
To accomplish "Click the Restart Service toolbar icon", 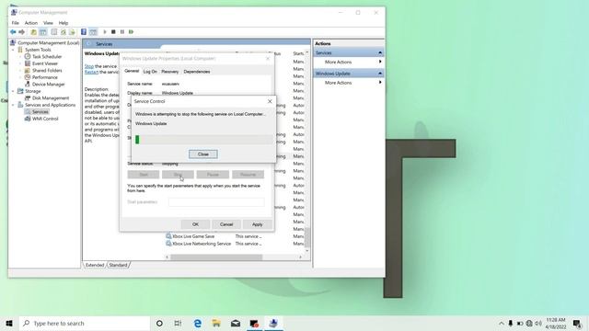I will click(x=131, y=32).
